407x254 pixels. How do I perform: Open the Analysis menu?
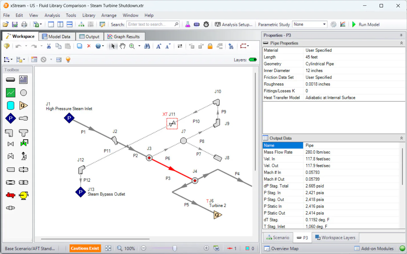coord(52,15)
